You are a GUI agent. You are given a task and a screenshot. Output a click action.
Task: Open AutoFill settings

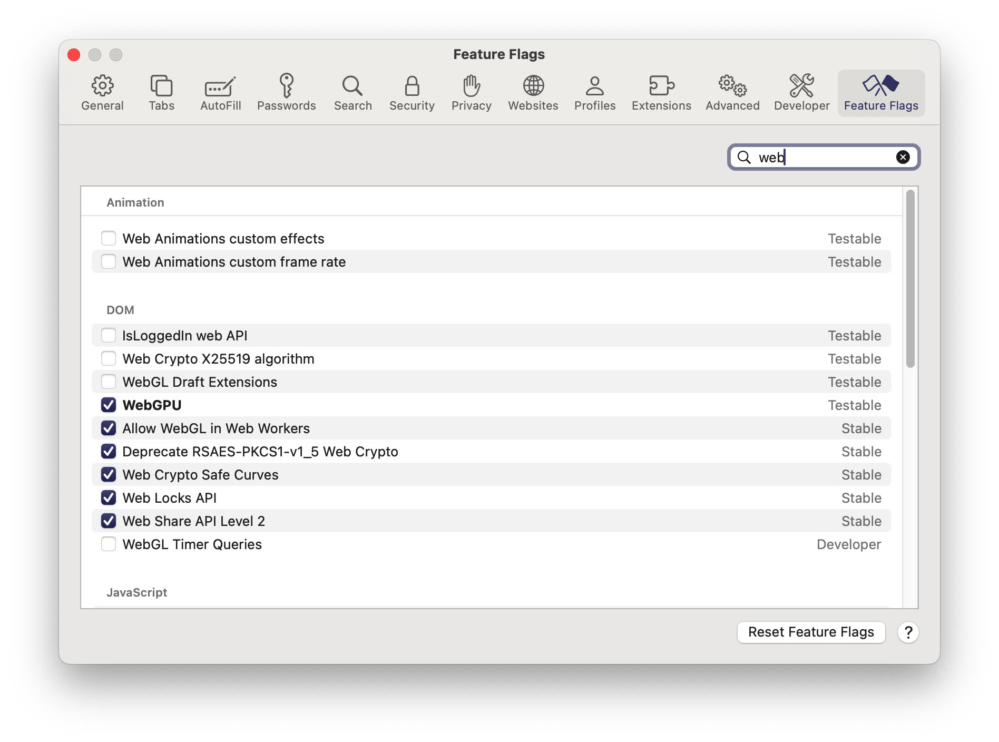(220, 93)
